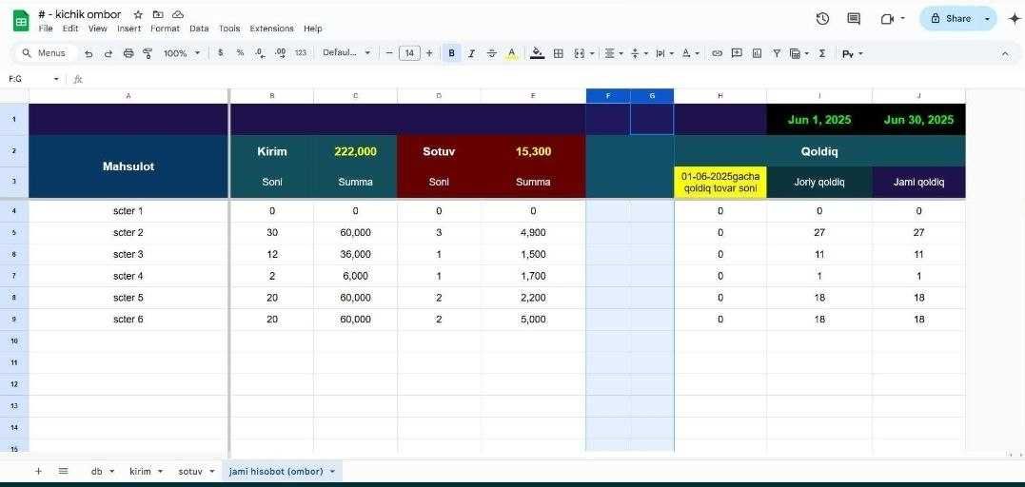Image resolution: width=1025 pixels, height=487 pixels.
Task: Open the borders tool
Action: click(x=559, y=53)
